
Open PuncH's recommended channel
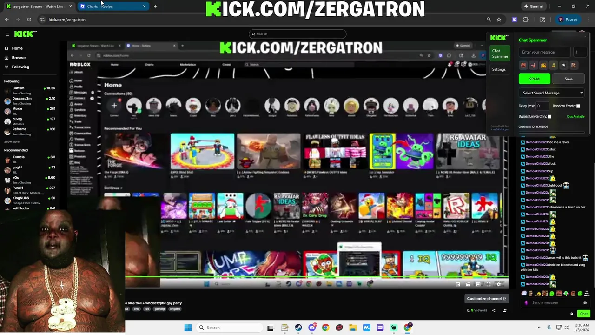point(29,190)
